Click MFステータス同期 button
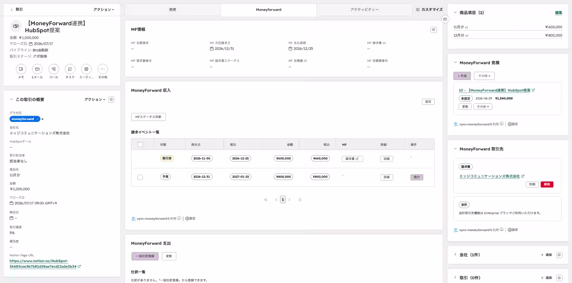Viewport: 572px width, 283px height. [148, 117]
